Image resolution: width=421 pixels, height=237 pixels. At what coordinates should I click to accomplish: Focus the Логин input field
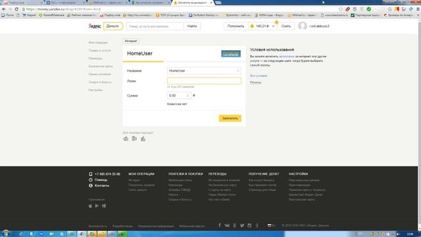204,81
